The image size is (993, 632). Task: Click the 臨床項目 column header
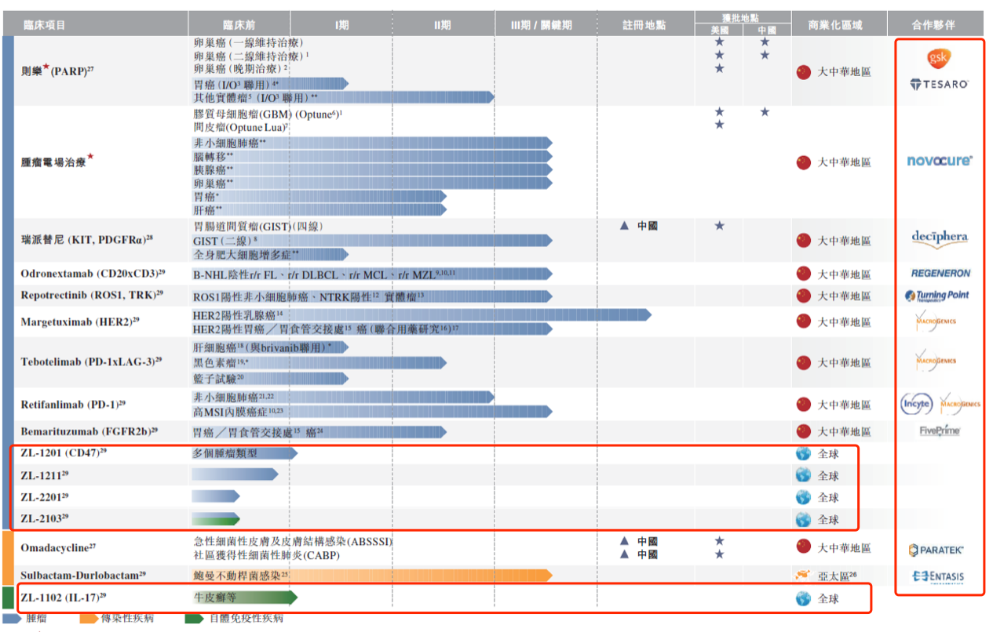pyautogui.click(x=45, y=25)
